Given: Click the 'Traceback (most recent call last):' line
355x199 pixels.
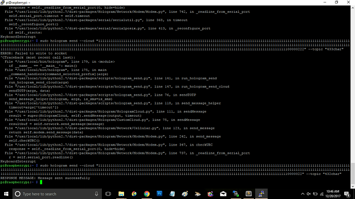Looking at the screenshot, I should tap(40, 58).
